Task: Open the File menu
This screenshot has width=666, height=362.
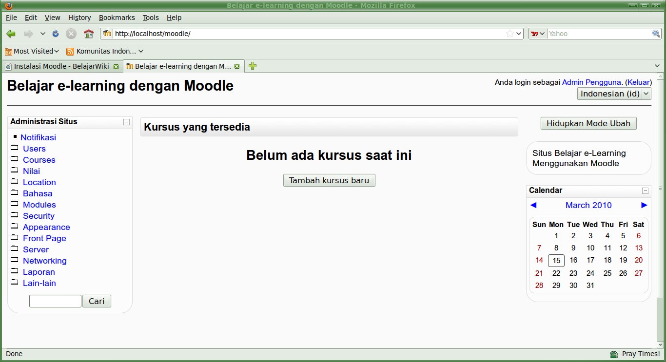Action: pos(11,18)
